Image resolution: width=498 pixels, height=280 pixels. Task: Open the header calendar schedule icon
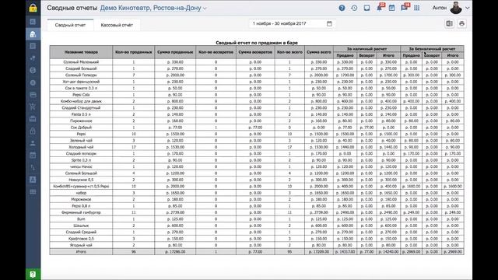(391, 8)
